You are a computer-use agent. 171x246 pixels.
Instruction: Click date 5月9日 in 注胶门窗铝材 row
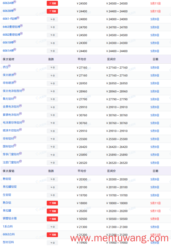[155, 163]
